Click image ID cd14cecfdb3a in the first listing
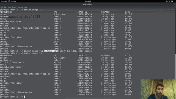 tap(84, 49)
